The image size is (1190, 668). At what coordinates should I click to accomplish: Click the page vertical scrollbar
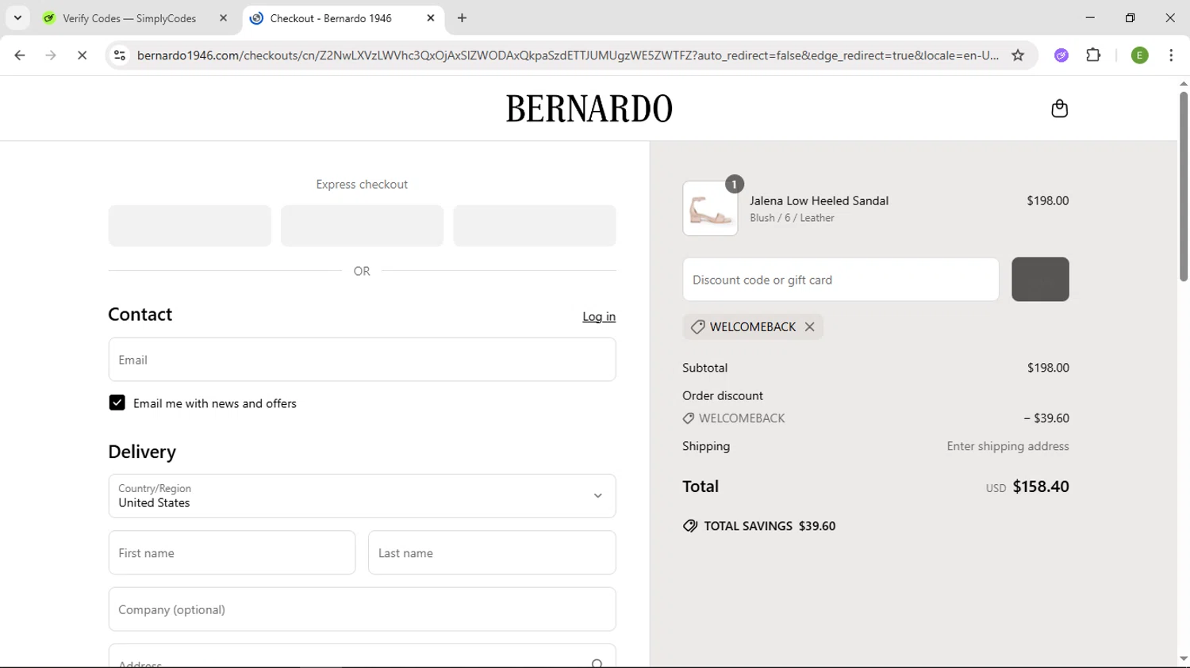pyautogui.click(x=1183, y=186)
